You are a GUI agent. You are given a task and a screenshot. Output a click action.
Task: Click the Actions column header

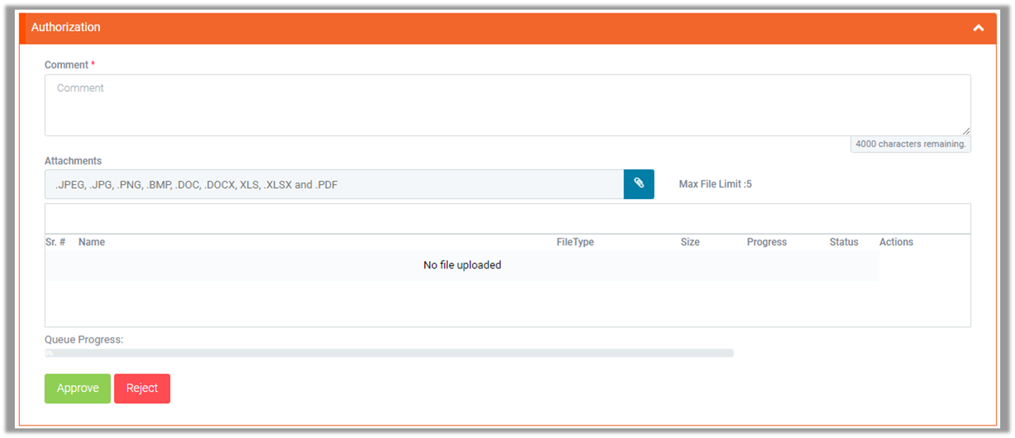coord(896,242)
